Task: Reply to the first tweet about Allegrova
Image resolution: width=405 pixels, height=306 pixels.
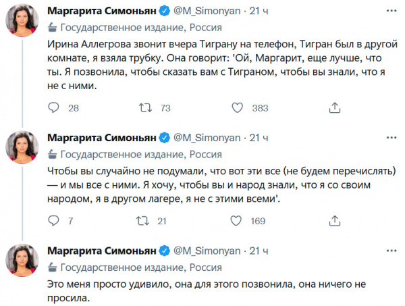Action: pyautogui.click(x=57, y=107)
